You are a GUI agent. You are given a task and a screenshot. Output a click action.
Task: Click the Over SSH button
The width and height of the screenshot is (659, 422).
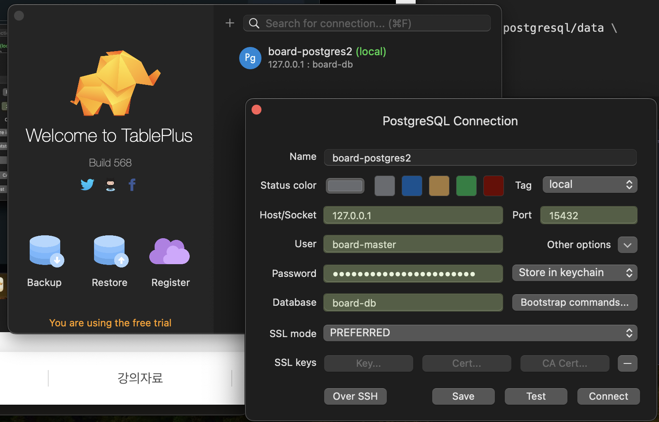click(355, 396)
